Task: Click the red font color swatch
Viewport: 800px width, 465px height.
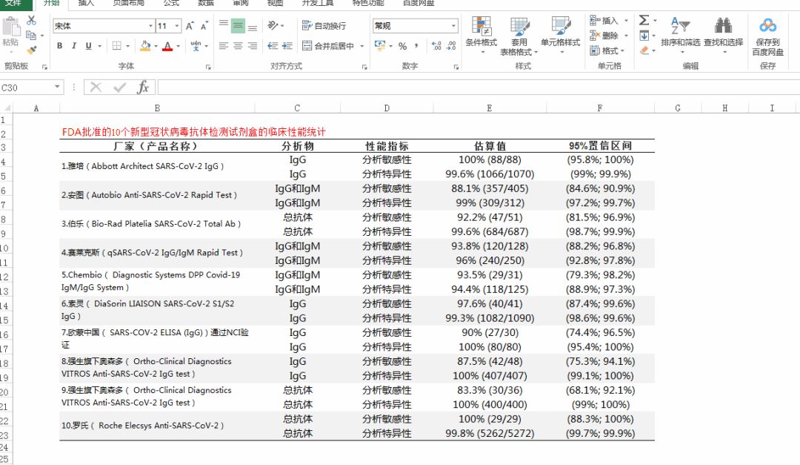Action: 167,46
